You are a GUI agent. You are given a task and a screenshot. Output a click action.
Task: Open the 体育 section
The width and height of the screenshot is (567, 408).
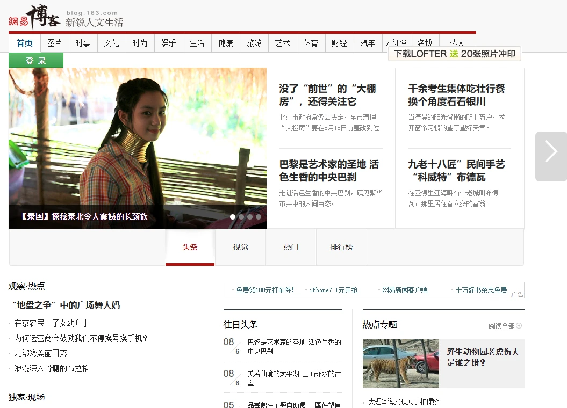coord(311,43)
